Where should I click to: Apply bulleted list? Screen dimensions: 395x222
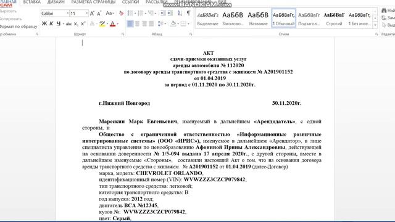click(x=130, y=13)
